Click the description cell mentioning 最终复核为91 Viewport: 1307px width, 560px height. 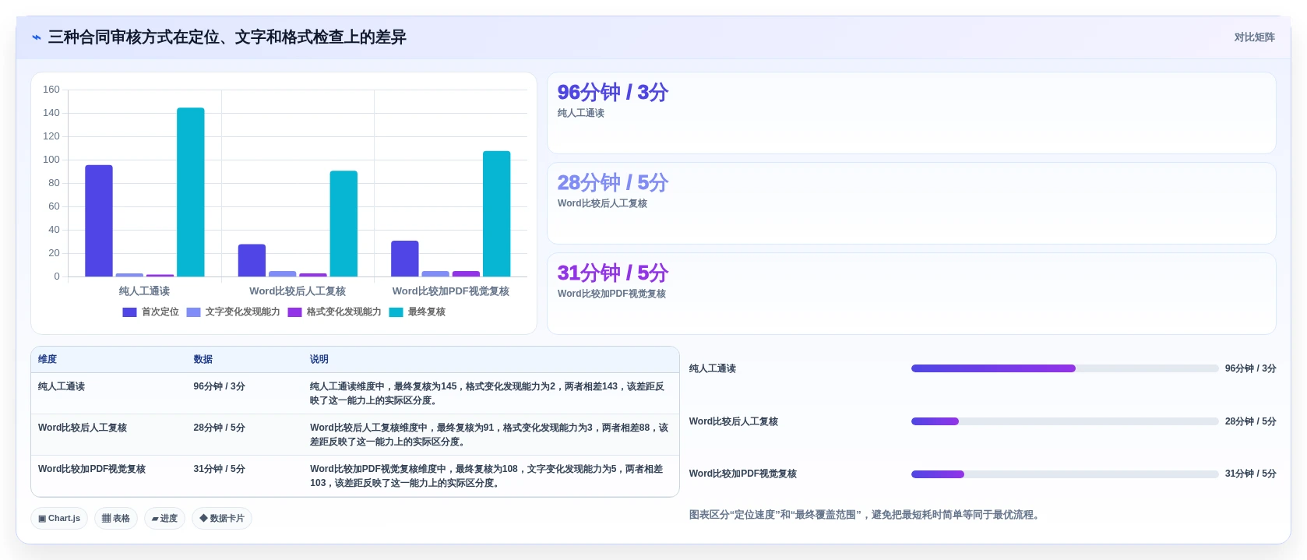491,435
